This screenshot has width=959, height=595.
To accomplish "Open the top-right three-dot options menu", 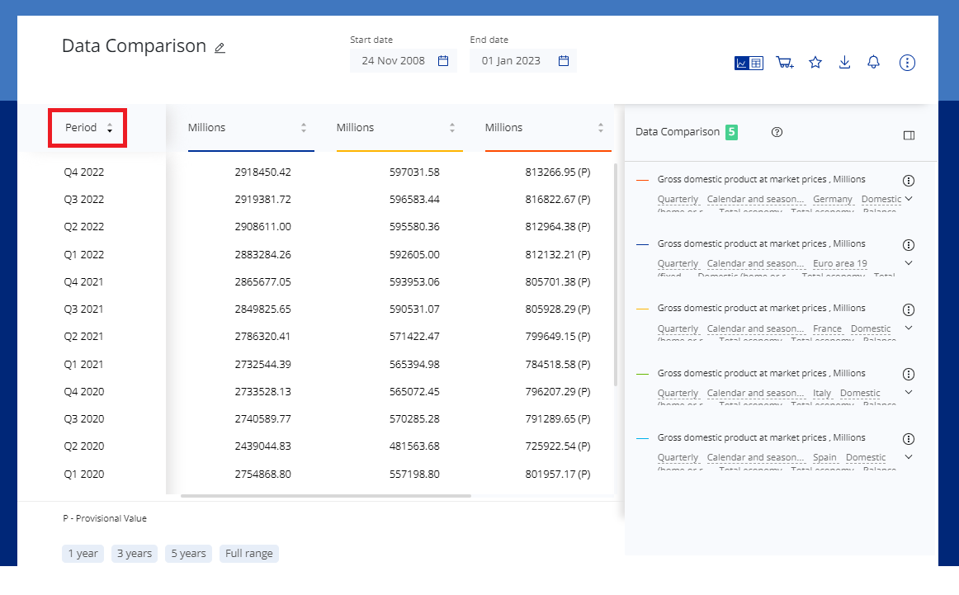I will (x=907, y=63).
